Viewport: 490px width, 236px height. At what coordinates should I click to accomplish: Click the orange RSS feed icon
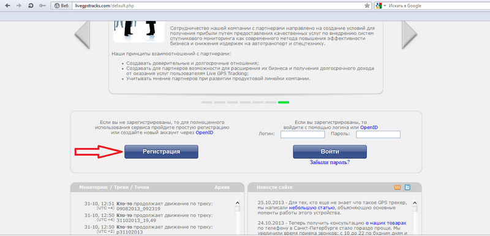(x=398, y=187)
